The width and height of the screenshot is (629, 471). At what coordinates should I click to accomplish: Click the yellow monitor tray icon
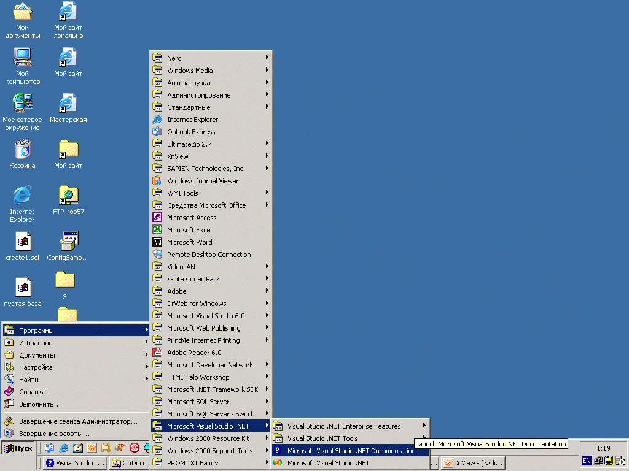609,461
